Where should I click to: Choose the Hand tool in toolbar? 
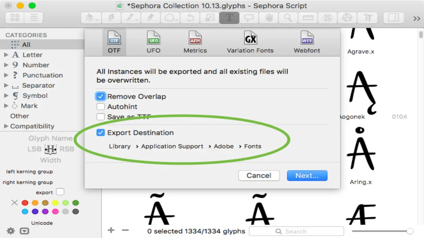pos(269,18)
